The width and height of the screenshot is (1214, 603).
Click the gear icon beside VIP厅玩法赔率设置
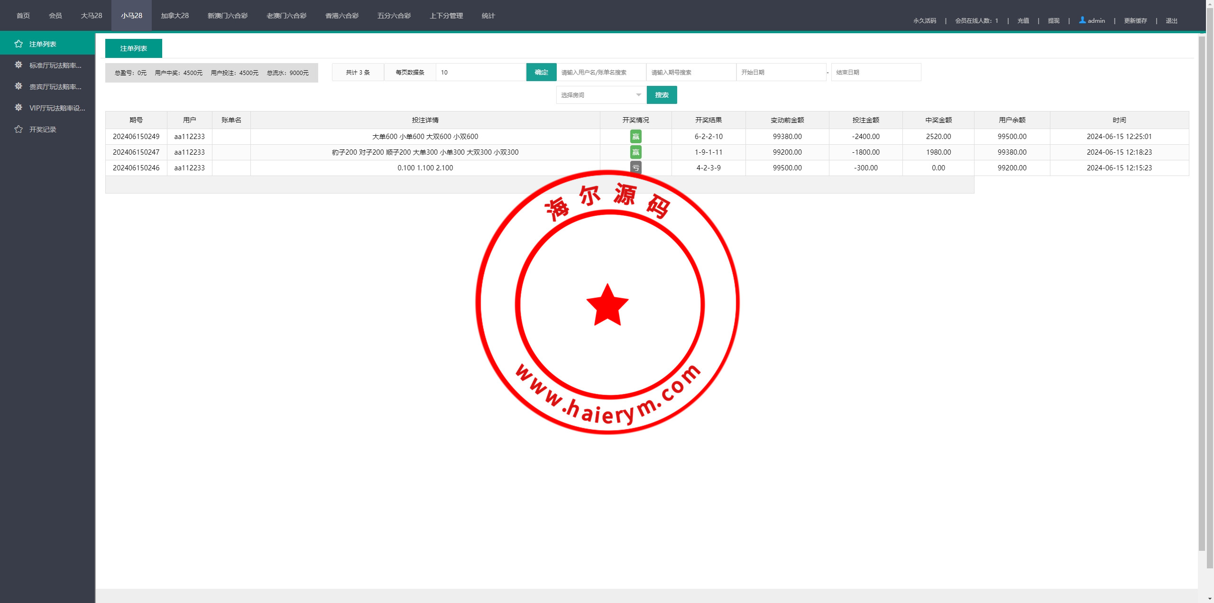(18, 108)
